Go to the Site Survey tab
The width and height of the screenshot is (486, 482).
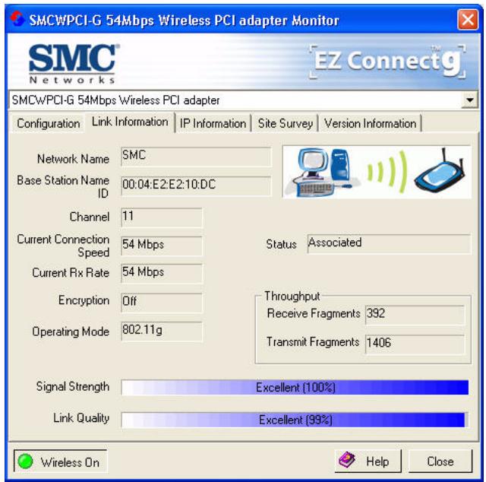click(285, 123)
